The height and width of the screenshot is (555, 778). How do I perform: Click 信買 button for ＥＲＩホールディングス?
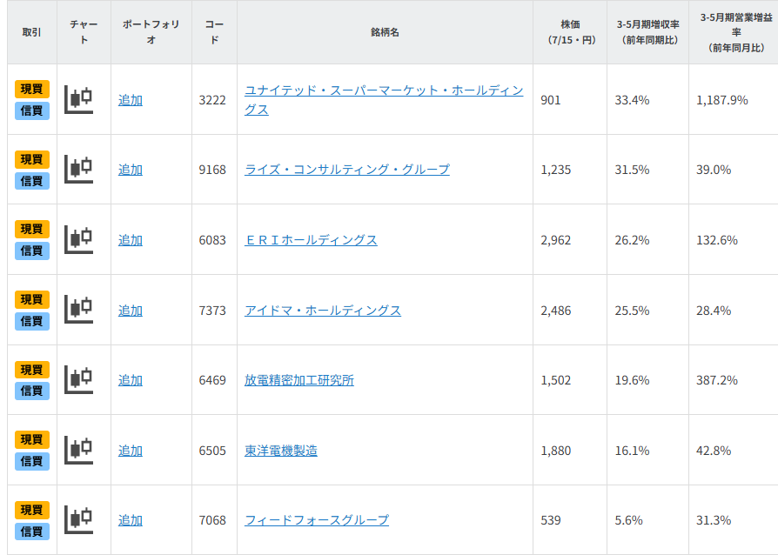pos(31,251)
